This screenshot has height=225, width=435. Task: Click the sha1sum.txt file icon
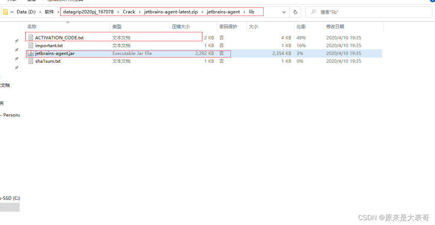pos(30,61)
